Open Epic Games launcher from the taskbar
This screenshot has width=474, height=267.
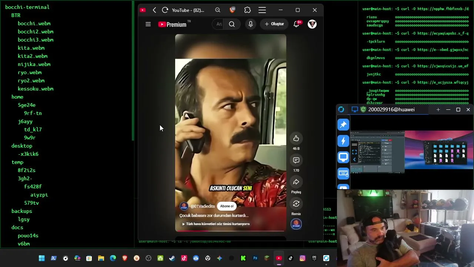click(x=314, y=258)
